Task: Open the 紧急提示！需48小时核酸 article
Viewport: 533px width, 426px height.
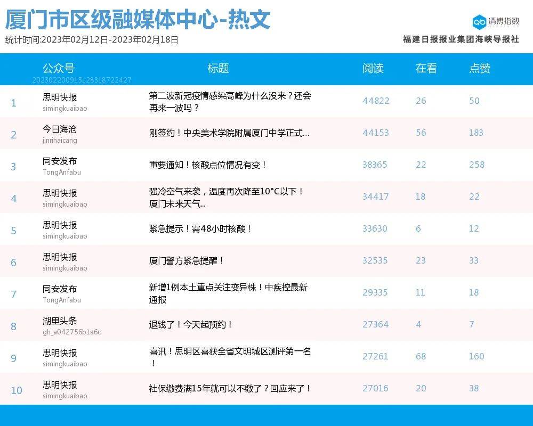Action: click(200, 229)
